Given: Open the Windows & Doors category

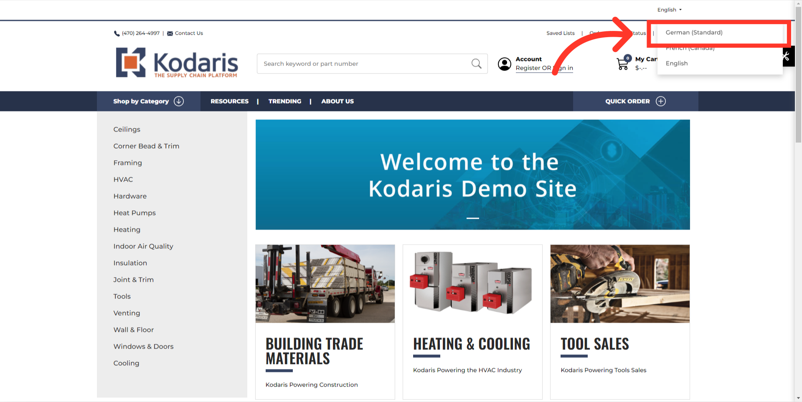Looking at the screenshot, I should [x=143, y=346].
